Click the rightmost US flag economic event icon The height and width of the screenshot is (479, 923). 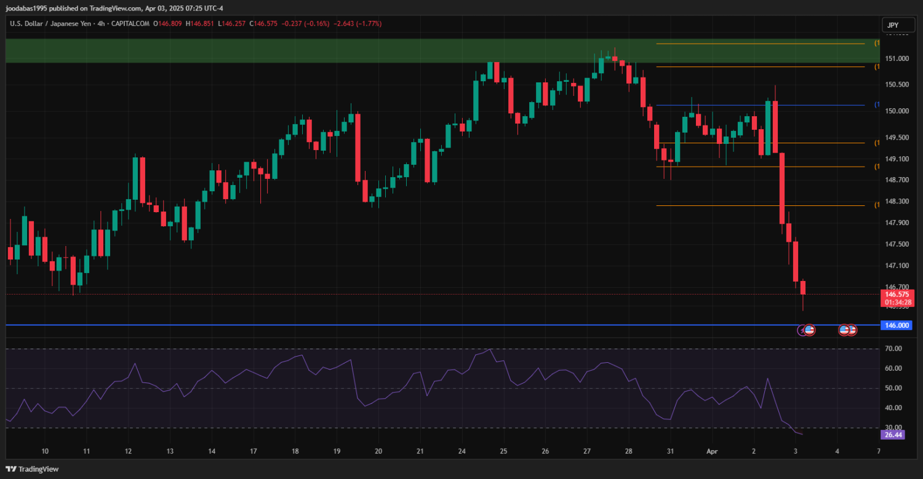pos(852,330)
